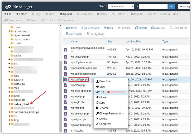The width and height of the screenshot is (191, 134).
Task: Expand the etc folder in tree
Action: (x=9, y=64)
